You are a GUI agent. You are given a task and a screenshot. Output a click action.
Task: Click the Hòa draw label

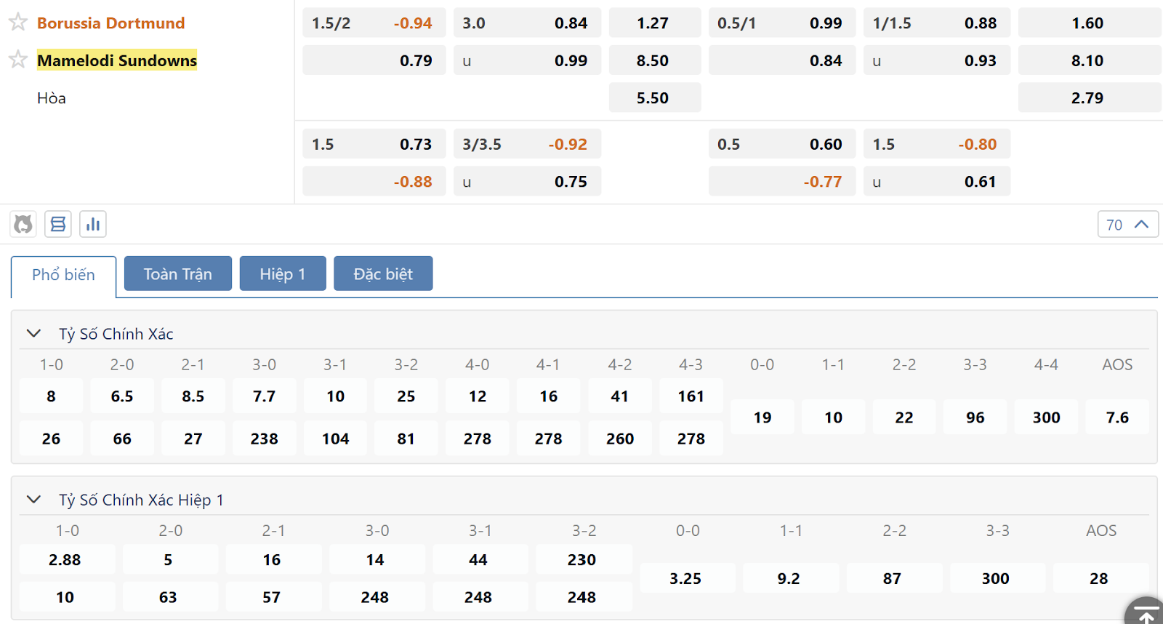click(x=52, y=97)
